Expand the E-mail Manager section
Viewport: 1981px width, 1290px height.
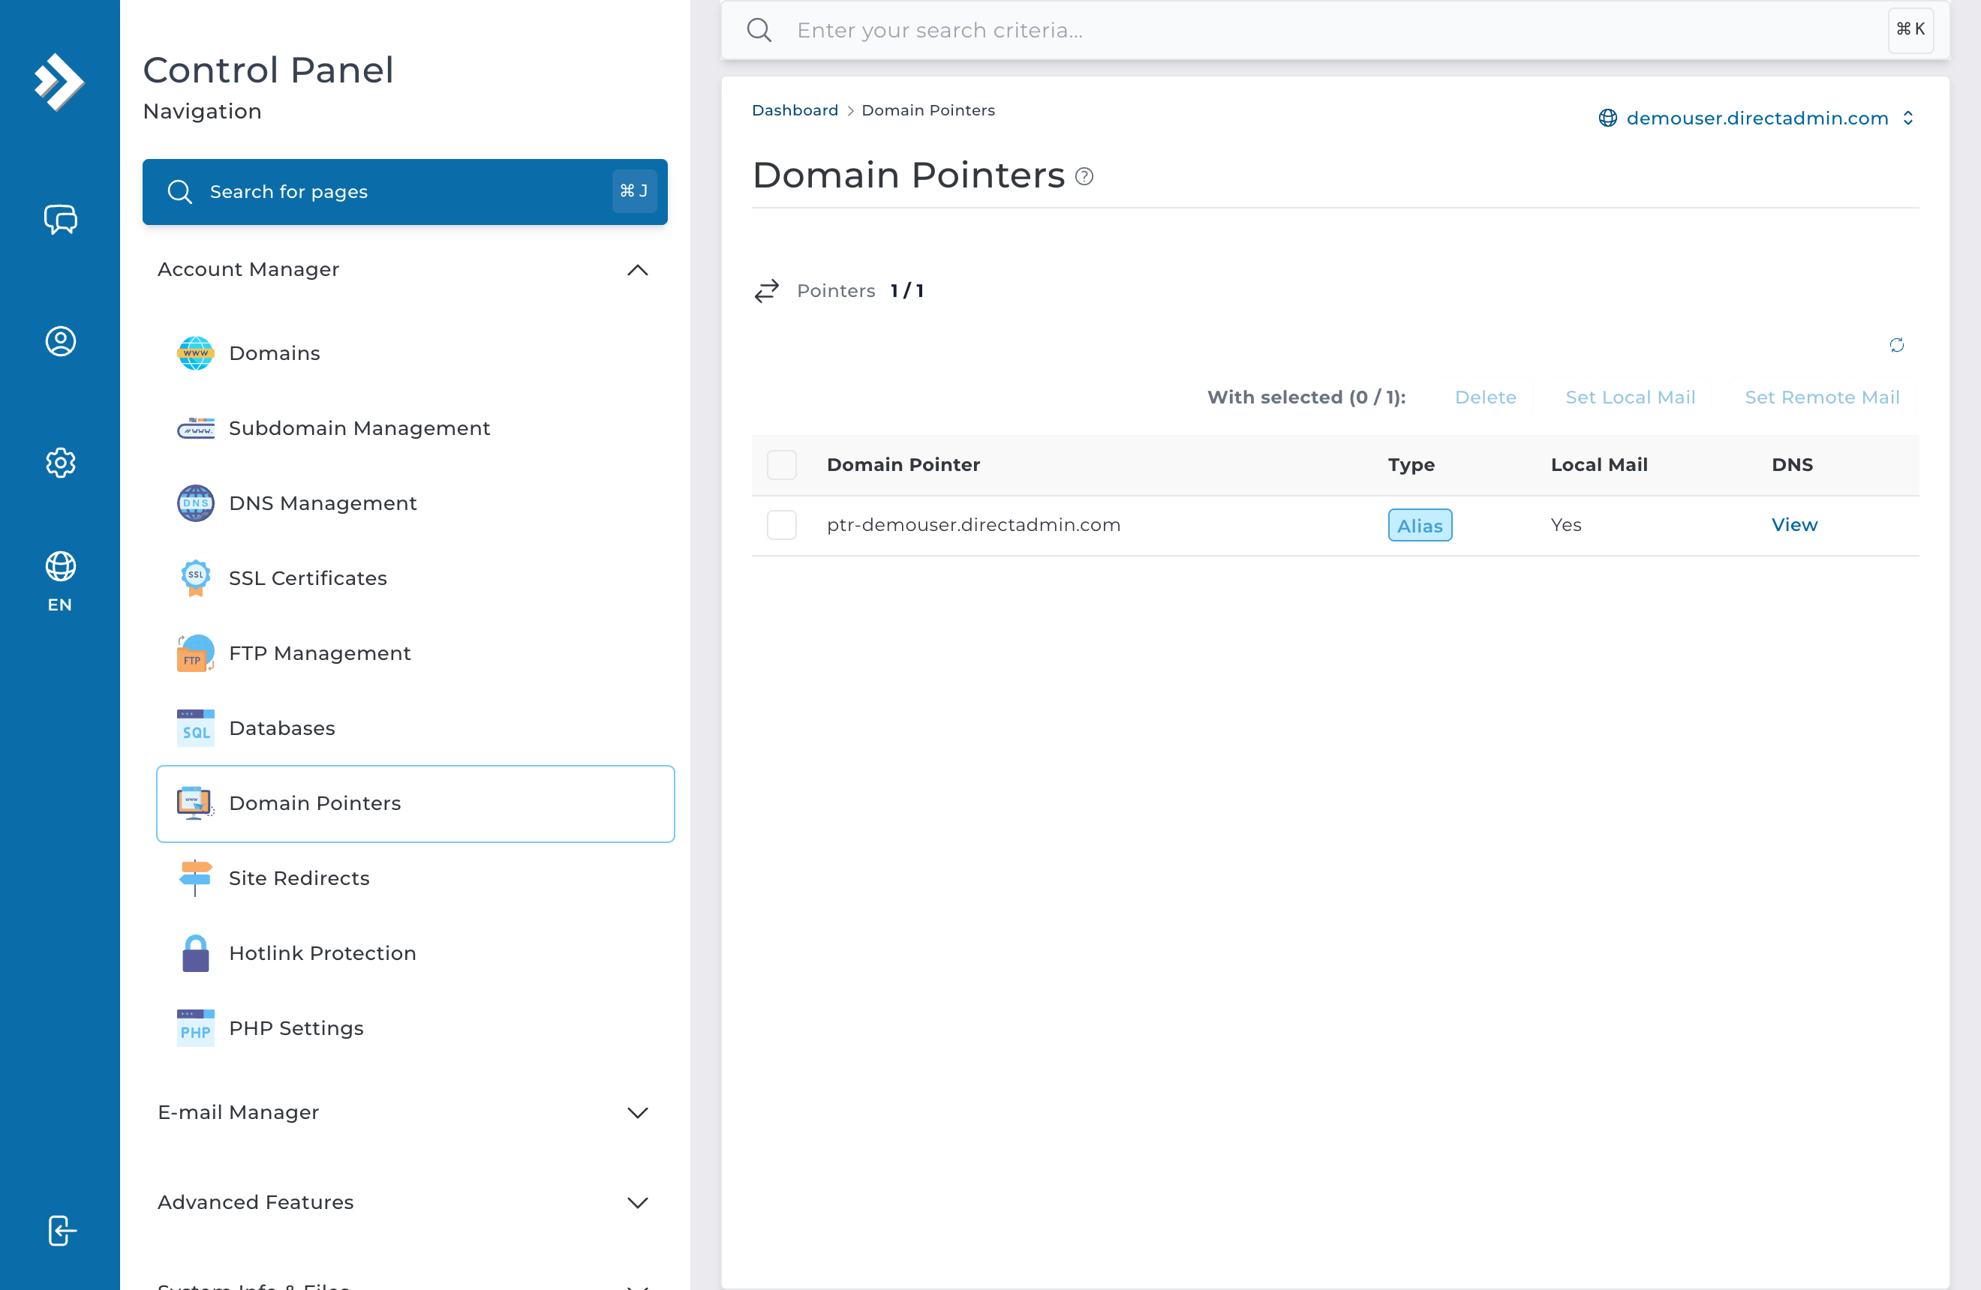638,1113
